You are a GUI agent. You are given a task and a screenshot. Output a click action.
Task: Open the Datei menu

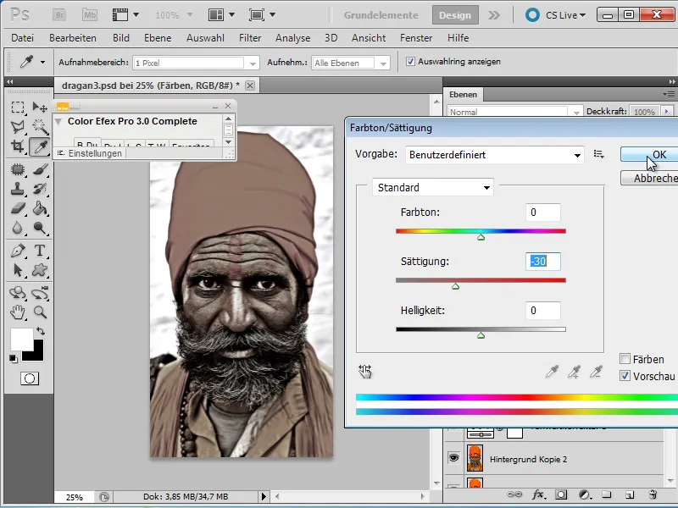coord(23,38)
